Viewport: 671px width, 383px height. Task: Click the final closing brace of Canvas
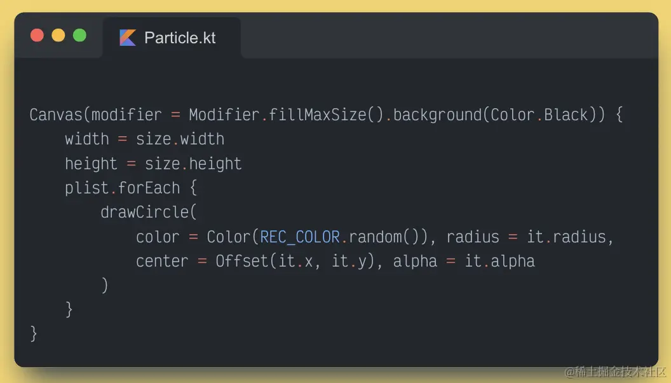pyautogui.click(x=34, y=334)
